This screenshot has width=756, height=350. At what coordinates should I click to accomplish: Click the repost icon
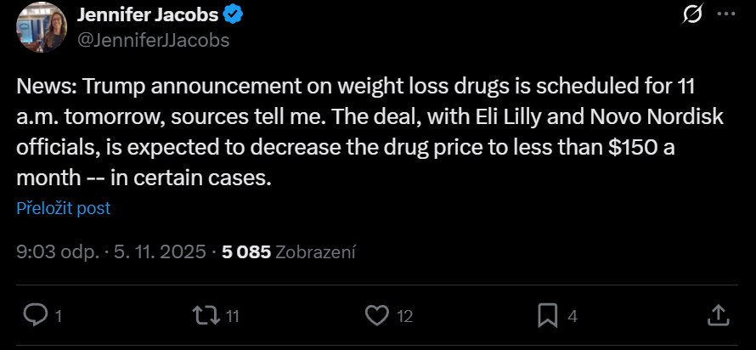[206, 316]
